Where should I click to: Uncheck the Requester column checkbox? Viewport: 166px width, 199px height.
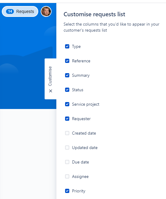[67, 119]
